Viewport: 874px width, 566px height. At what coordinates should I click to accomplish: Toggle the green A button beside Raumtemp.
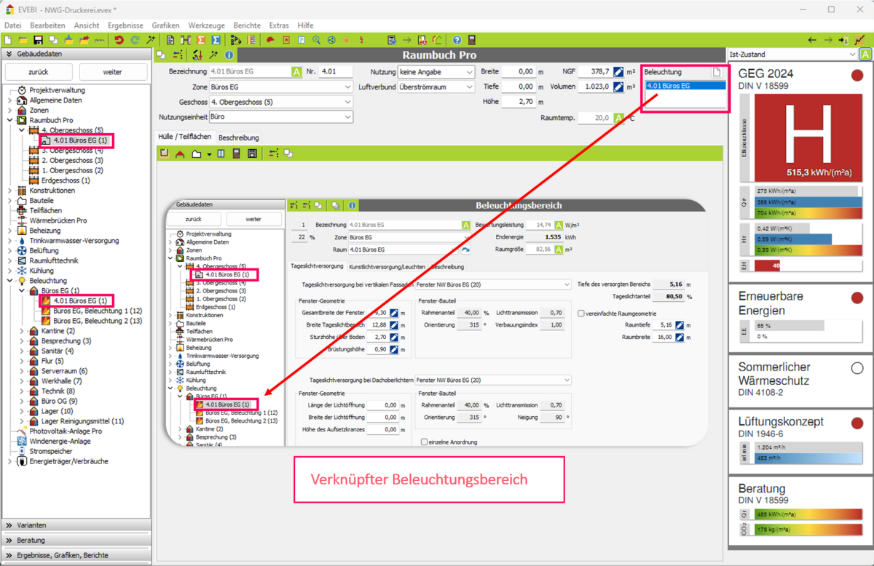[x=618, y=118]
